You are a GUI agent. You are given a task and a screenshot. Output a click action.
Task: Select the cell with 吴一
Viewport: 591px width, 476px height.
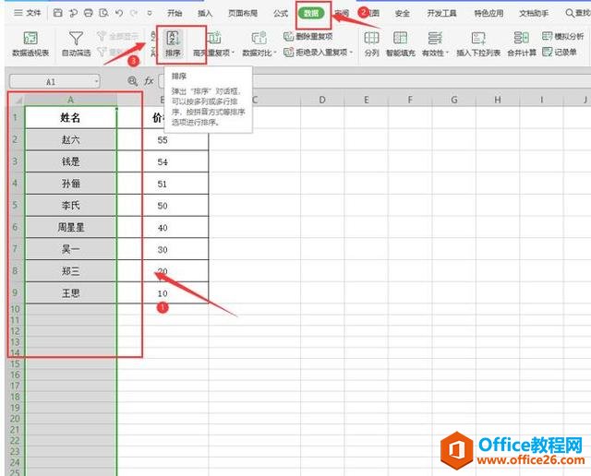(71, 249)
